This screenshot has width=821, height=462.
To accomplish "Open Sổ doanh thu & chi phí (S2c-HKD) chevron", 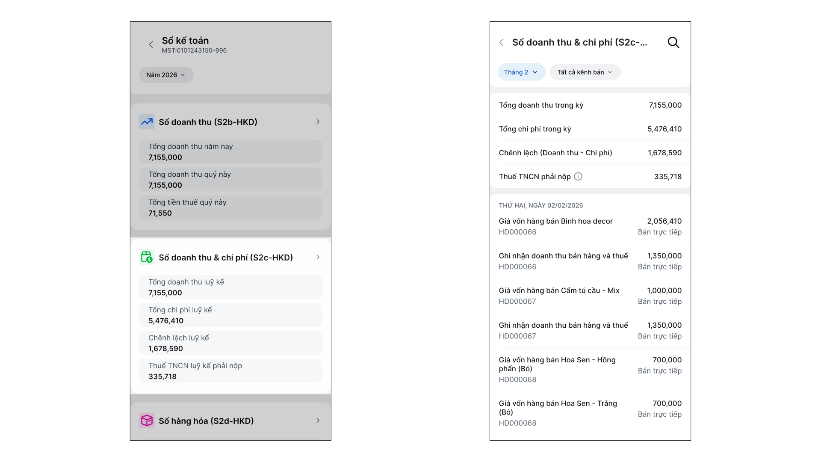I will [318, 257].
